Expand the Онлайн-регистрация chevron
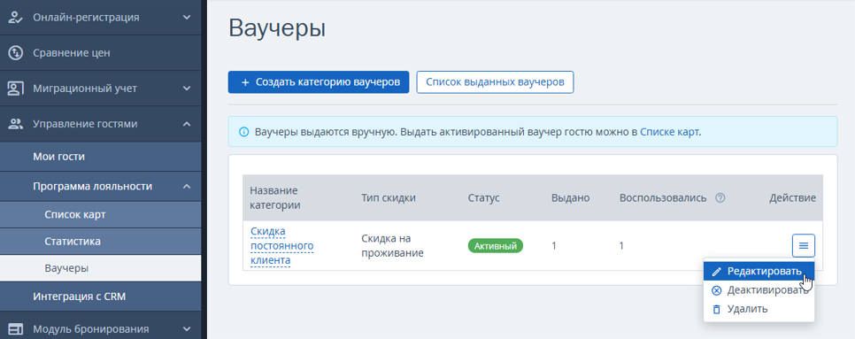This screenshot has width=855, height=339. pyautogui.click(x=187, y=18)
